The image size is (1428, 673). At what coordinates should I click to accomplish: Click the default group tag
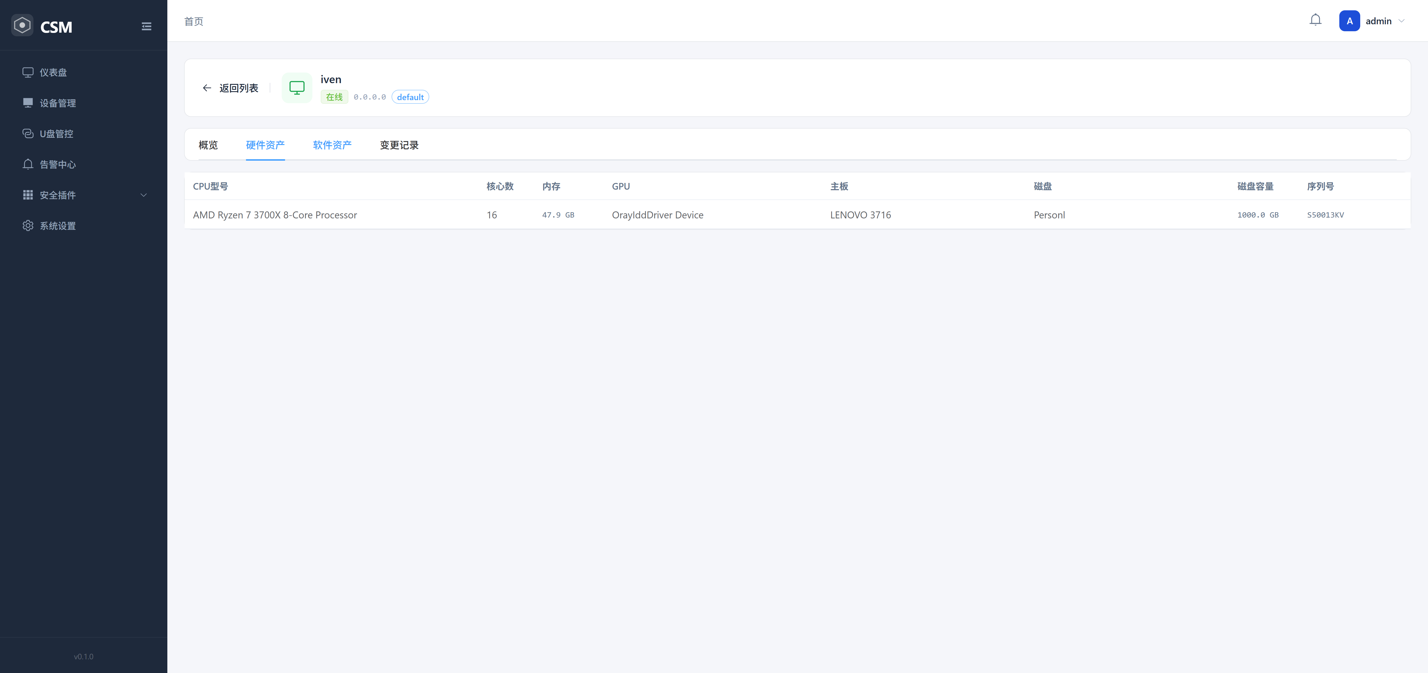[x=410, y=97]
